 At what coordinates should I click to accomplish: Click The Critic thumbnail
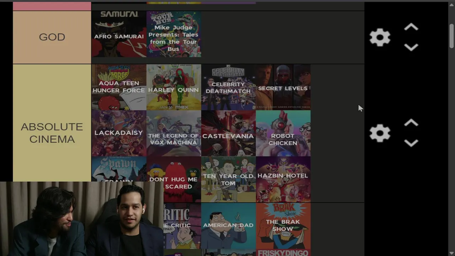pos(182,226)
